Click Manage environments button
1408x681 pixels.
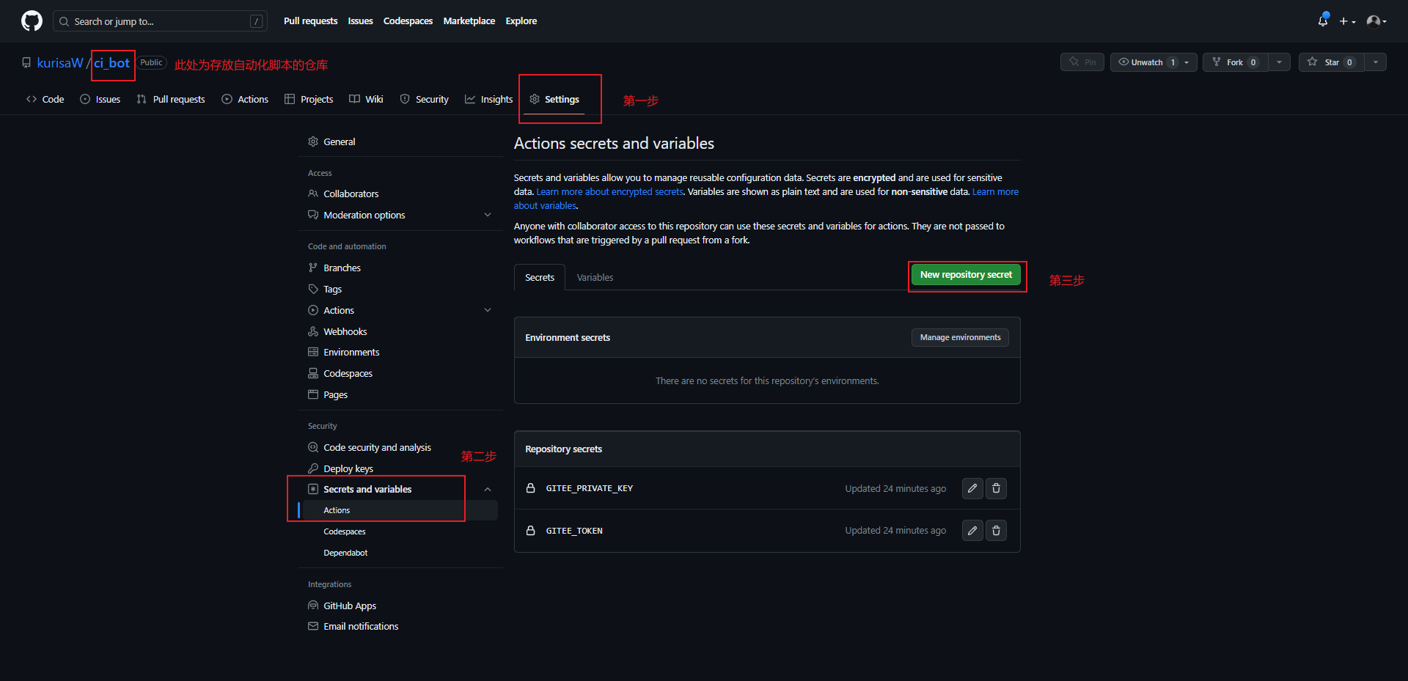coord(960,337)
